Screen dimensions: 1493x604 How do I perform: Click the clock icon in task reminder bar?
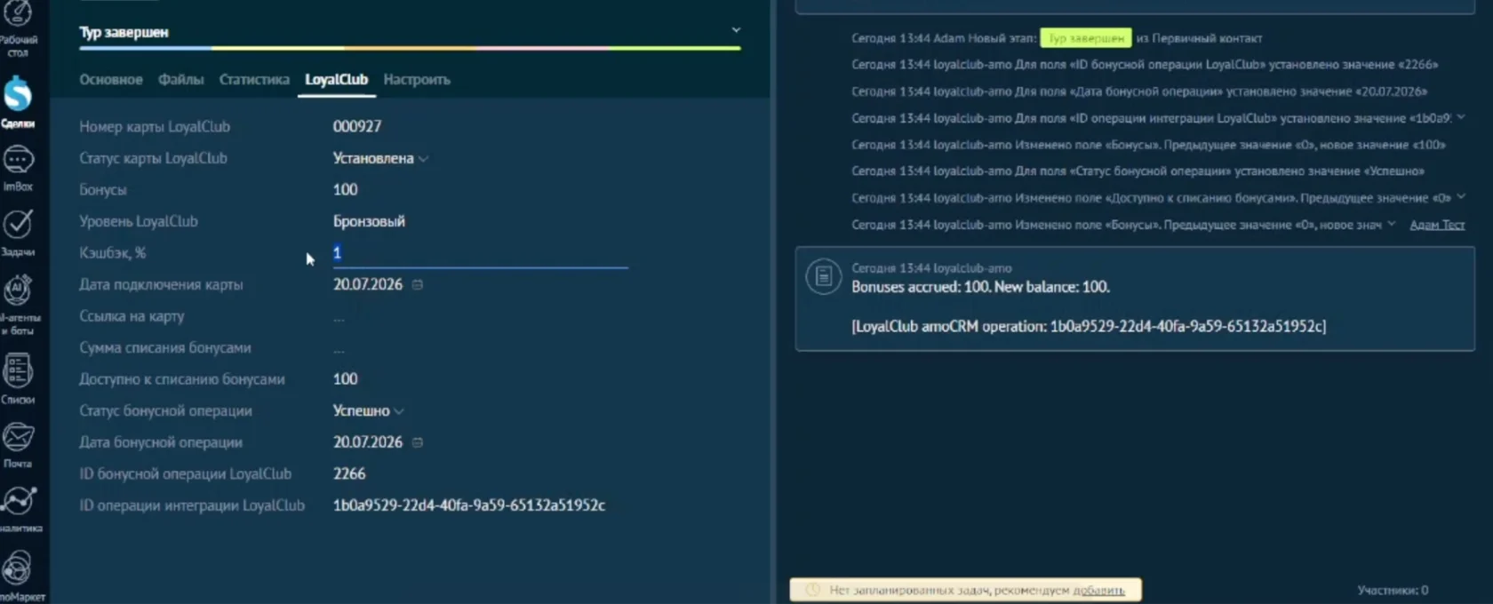812,590
